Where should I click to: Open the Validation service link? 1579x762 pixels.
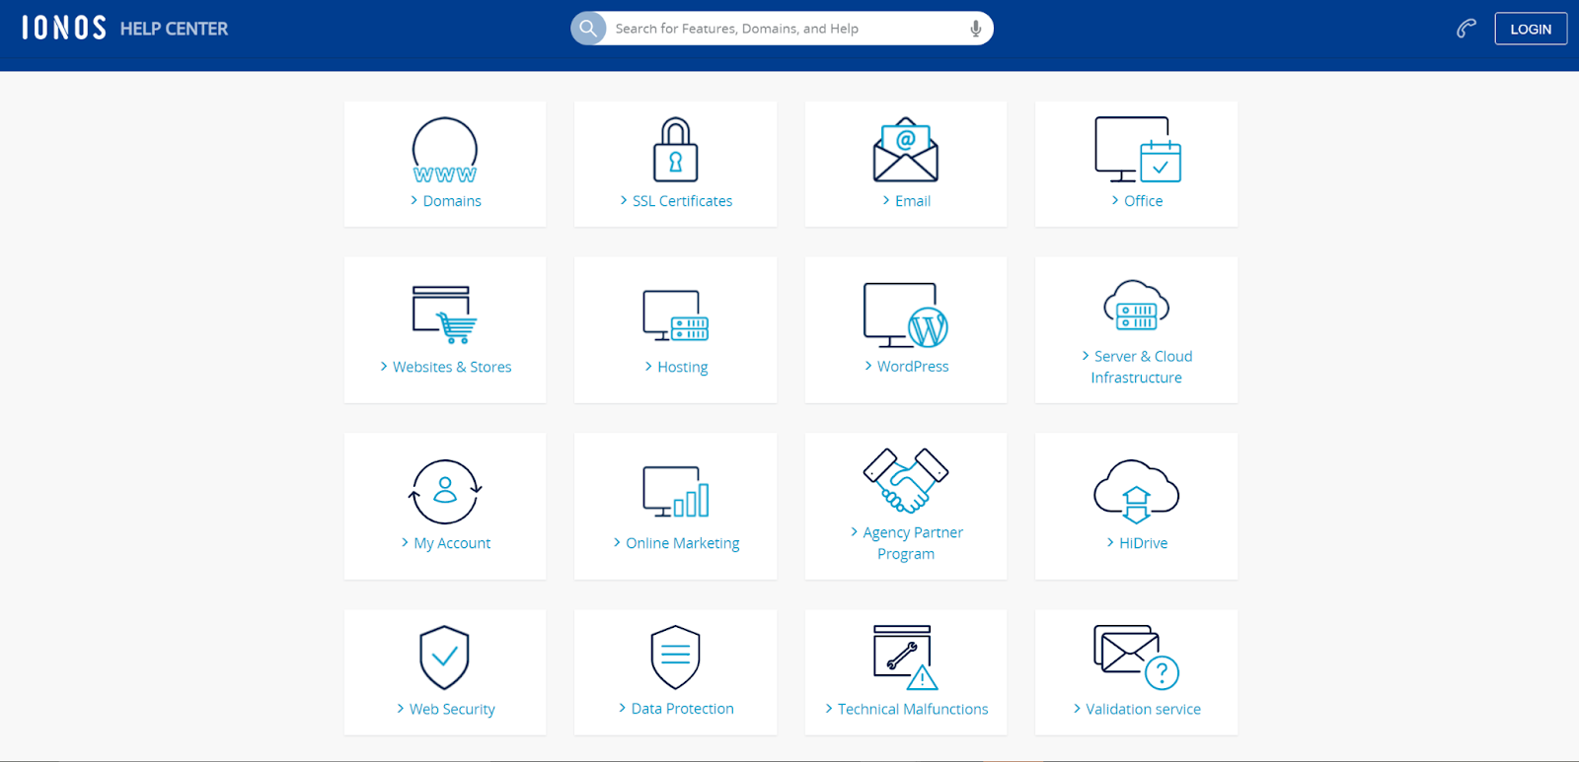1137,709
